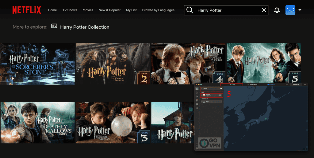Open the radar monitor icon with orange badge
Viewport: 314px width, 158px height.
point(197,100)
